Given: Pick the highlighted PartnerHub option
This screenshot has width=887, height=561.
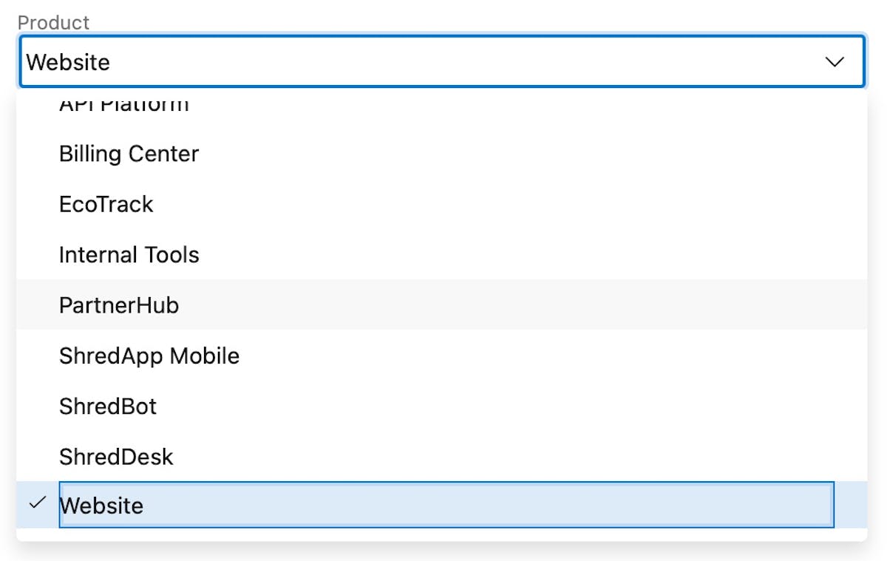Looking at the screenshot, I should (119, 305).
